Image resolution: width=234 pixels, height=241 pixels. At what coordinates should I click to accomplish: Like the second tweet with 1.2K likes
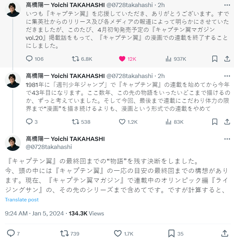(x=122, y=122)
